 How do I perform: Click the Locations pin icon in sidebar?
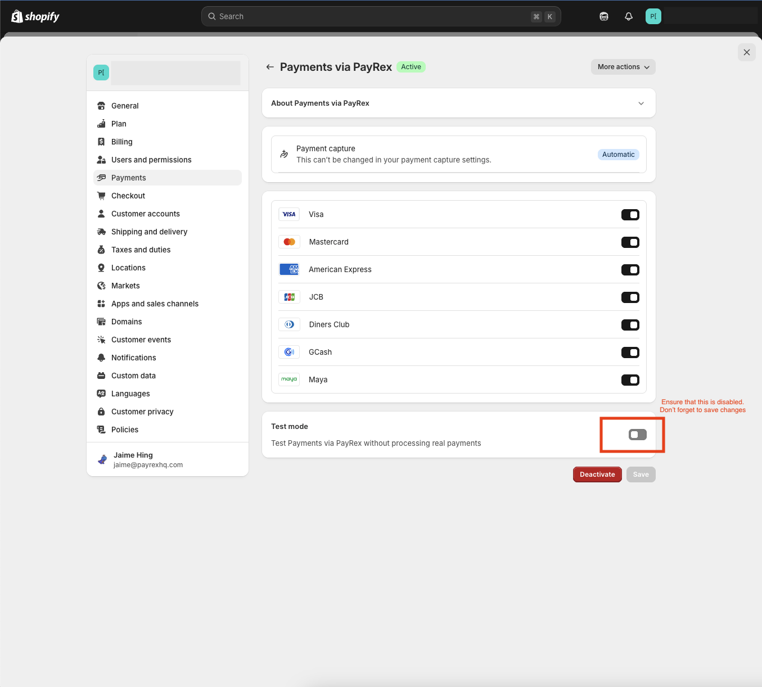[101, 268]
